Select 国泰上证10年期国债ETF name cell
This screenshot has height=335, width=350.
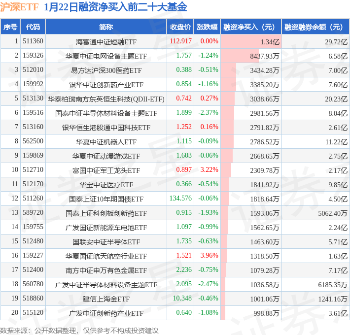coord(106,199)
